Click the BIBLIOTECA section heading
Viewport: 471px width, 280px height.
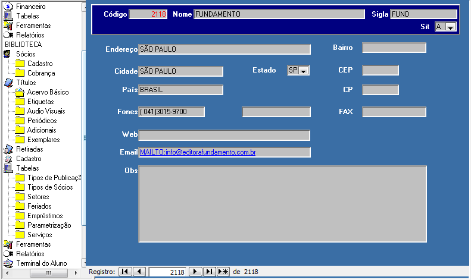(x=23, y=45)
